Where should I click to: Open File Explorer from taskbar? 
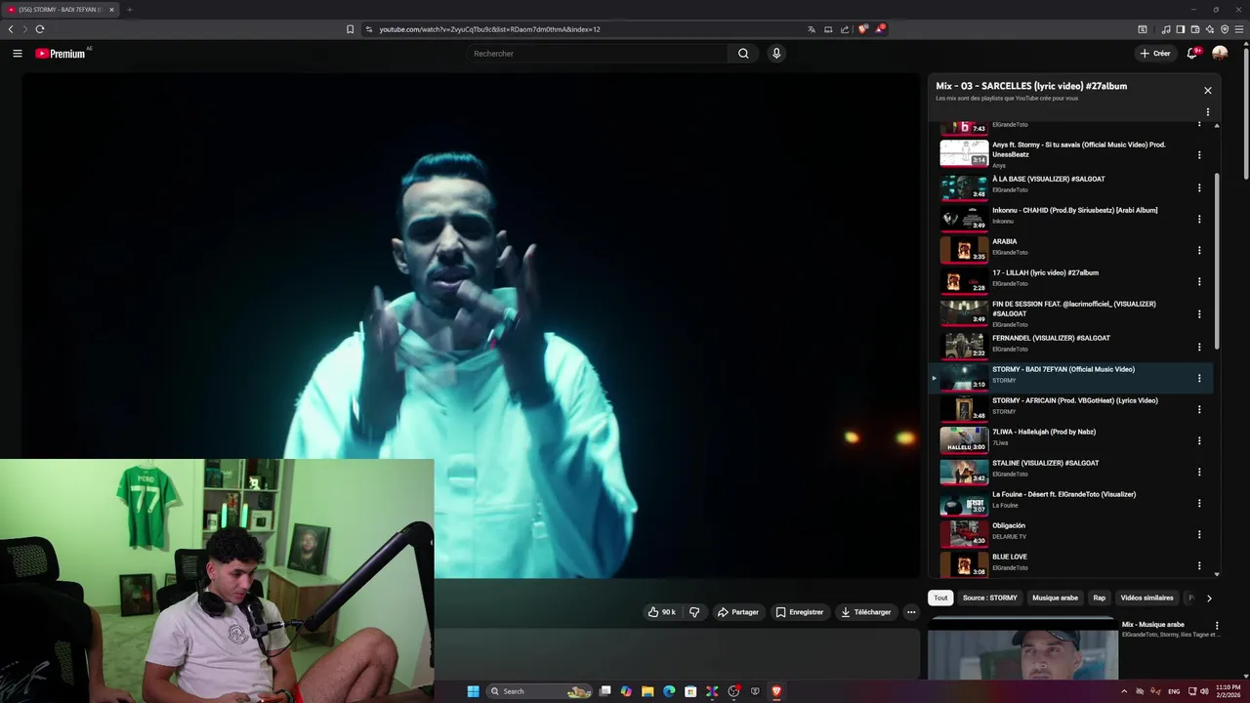point(647,691)
